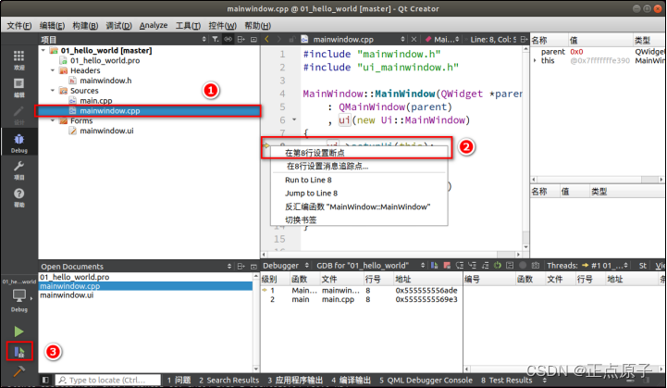The image size is (667, 388).
Task: Open the symbol selector dropdown Mai...
Action: point(442,39)
